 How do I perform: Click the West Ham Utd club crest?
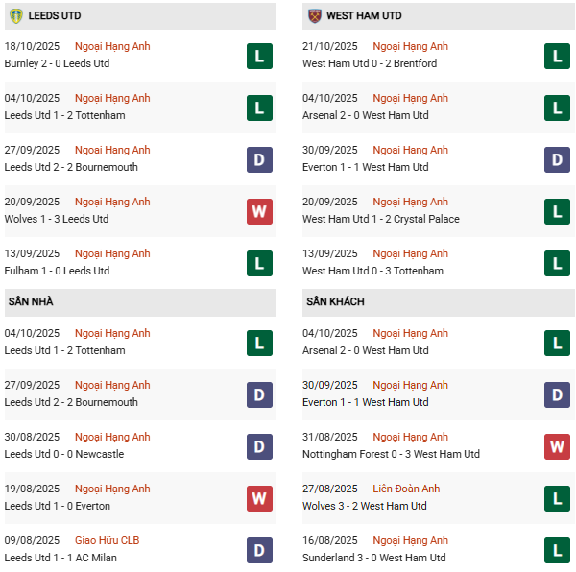[314, 15]
